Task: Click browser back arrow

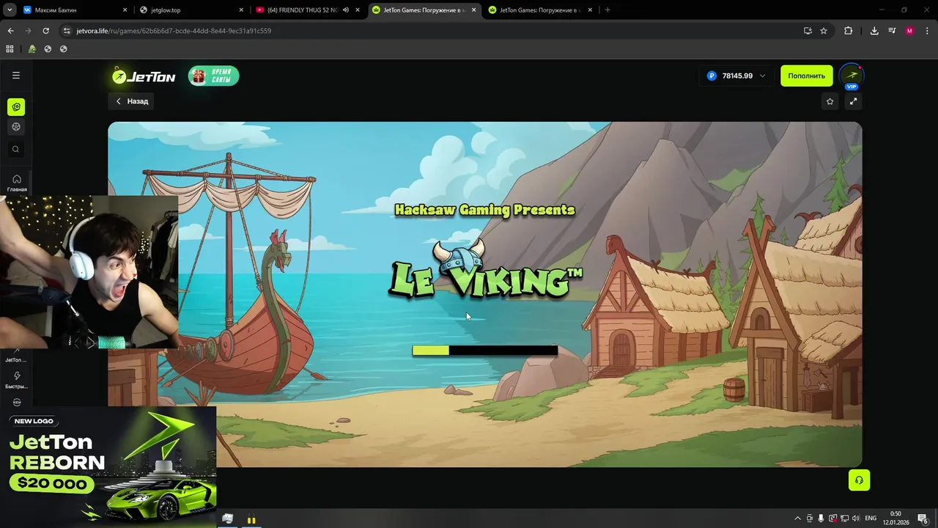Action: point(10,31)
